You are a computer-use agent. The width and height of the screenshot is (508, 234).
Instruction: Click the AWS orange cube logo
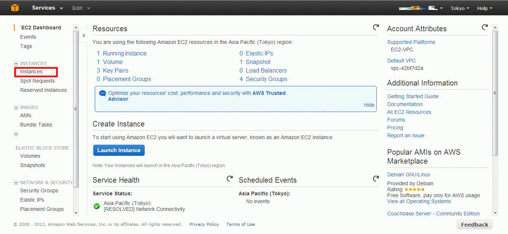click(x=15, y=8)
